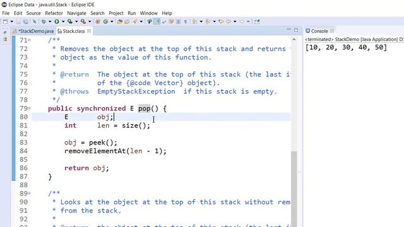Open the Source menu
The height and width of the screenshot is (227, 404).
33,13
